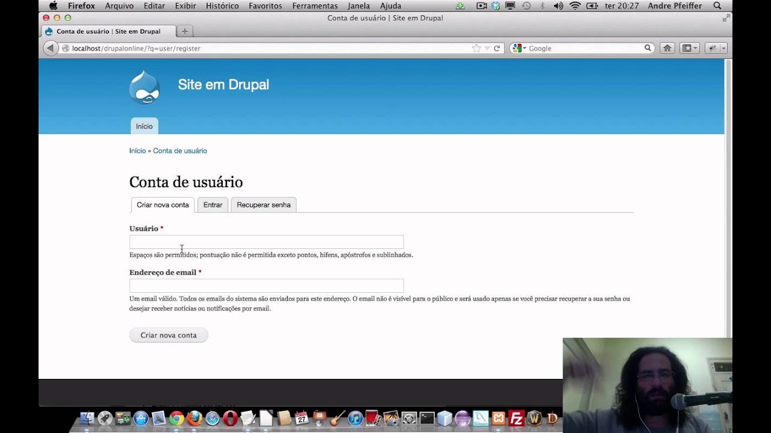The width and height of the screenshot is (771, 433).
Task: Go back with the browser back arrow
Action: click(51, 48)
